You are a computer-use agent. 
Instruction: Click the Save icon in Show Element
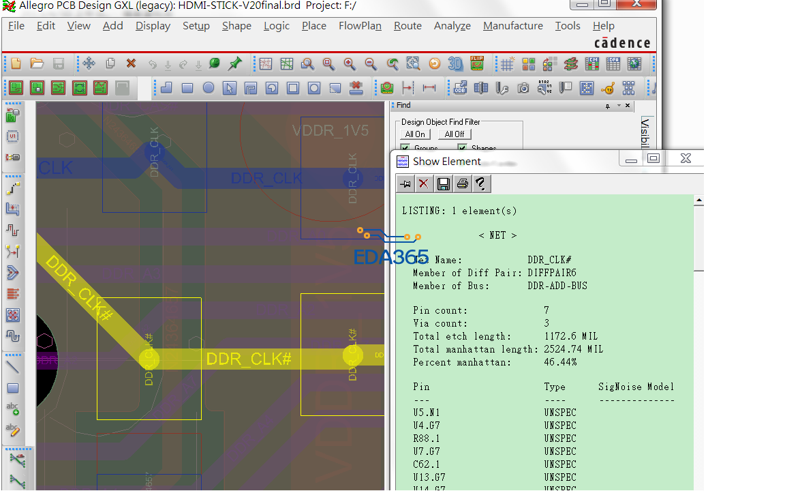coord(443,183)
